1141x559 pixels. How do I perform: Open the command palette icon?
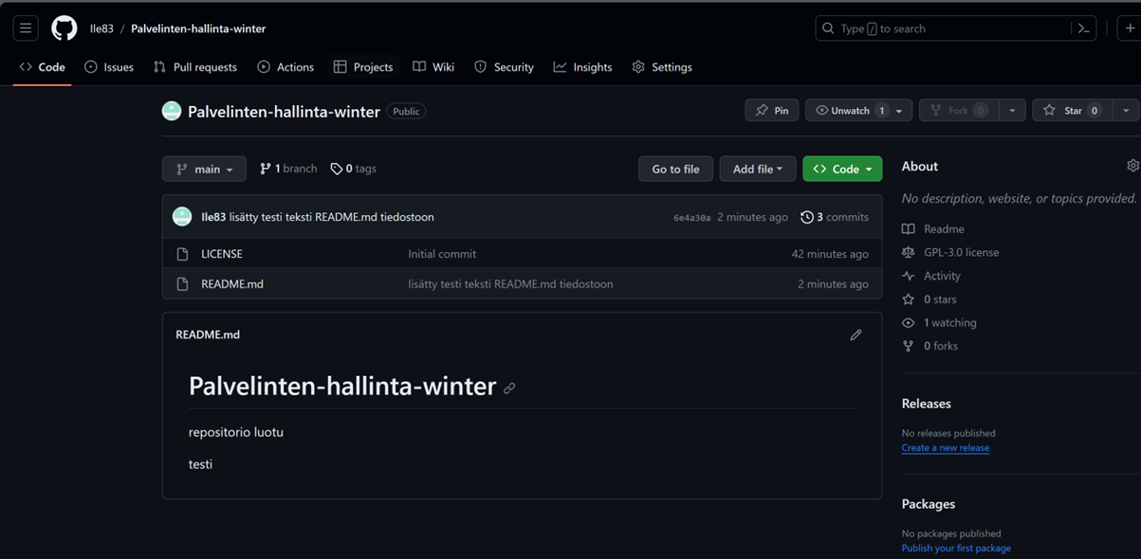click(1083, 28)
